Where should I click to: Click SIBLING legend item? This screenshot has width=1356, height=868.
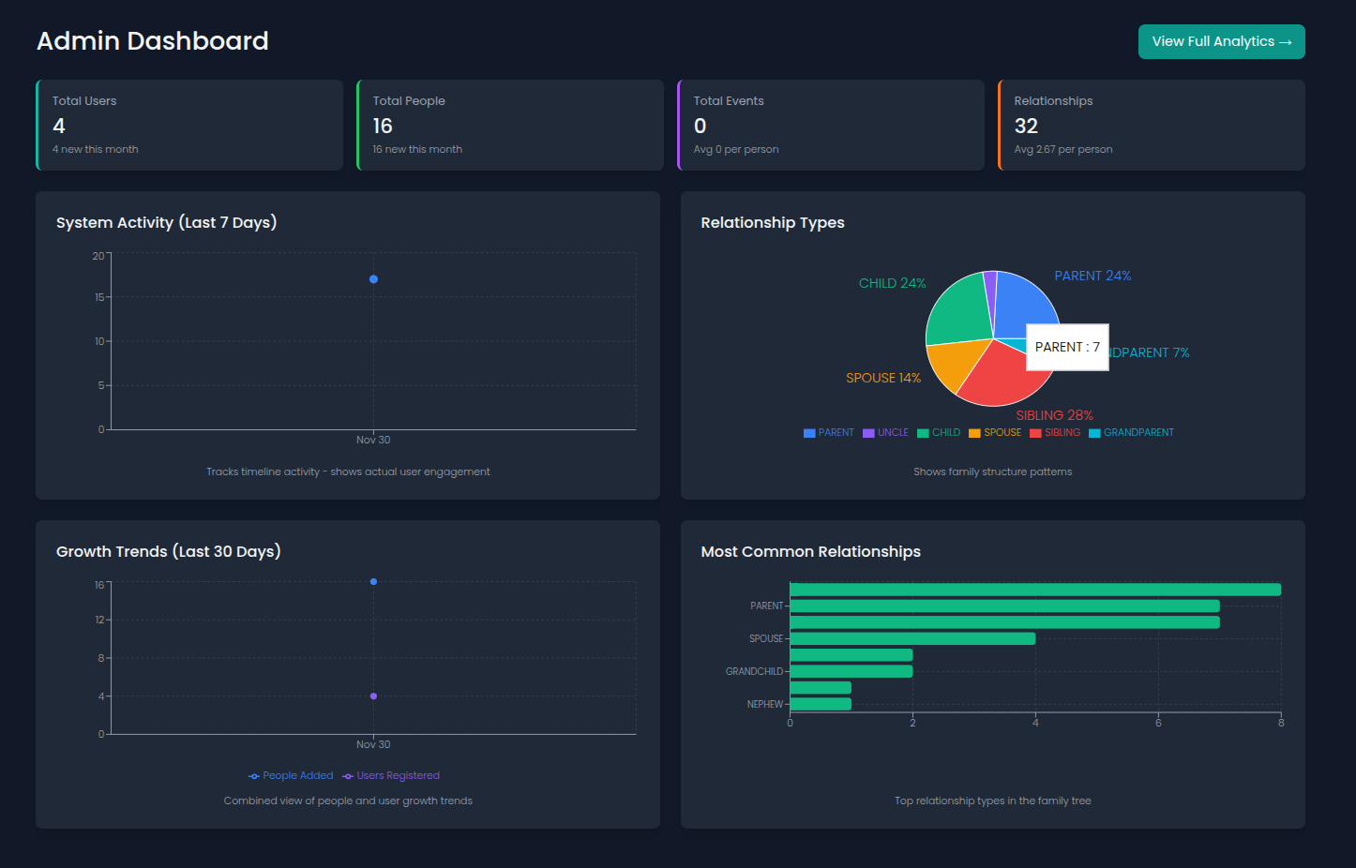click(x=1055, y=433)
